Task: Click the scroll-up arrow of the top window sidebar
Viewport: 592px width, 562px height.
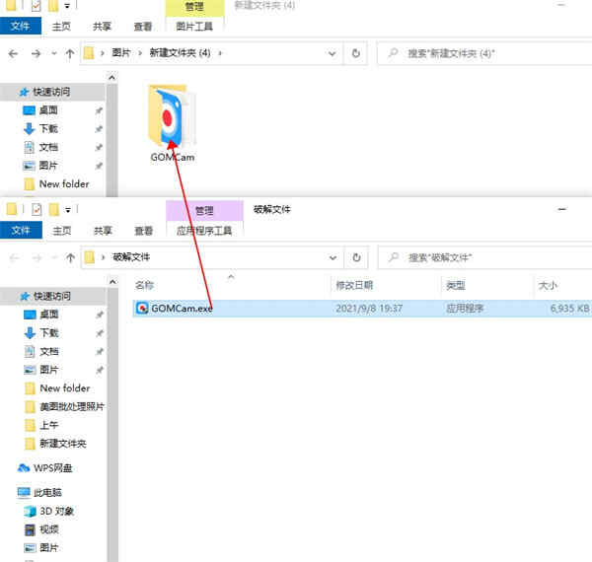Action: coord(111,78)
